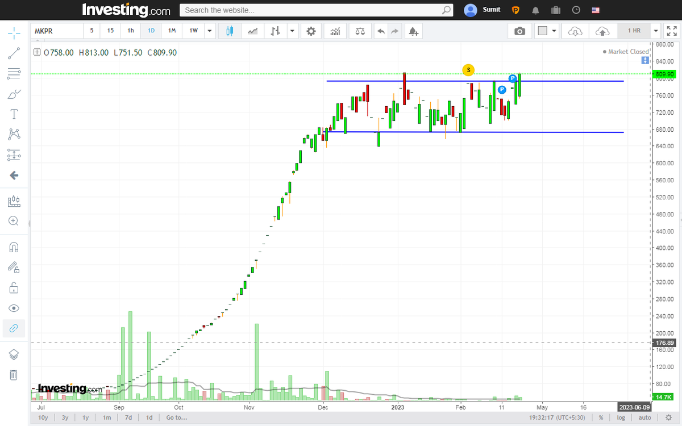
Task: Expand the layout dropdown arrow
Action: click(x=554, y=31)
